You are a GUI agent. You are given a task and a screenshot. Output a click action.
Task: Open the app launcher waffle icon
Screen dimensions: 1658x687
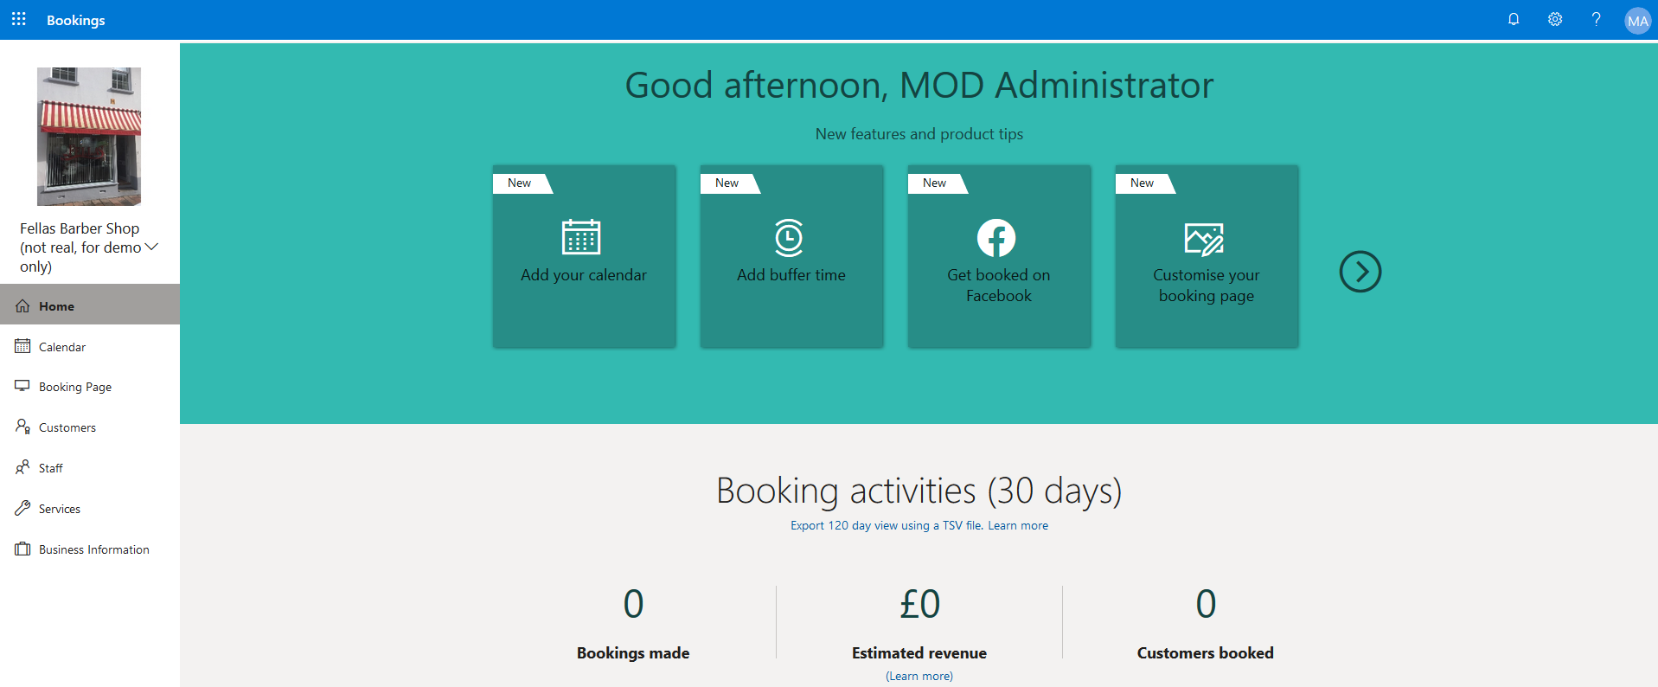(x=19, y=19)
